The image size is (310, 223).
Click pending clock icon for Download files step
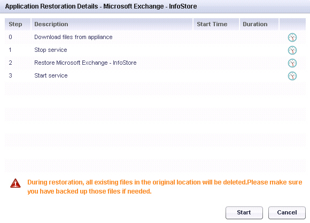pyautogui.click(x=292, y=37)
